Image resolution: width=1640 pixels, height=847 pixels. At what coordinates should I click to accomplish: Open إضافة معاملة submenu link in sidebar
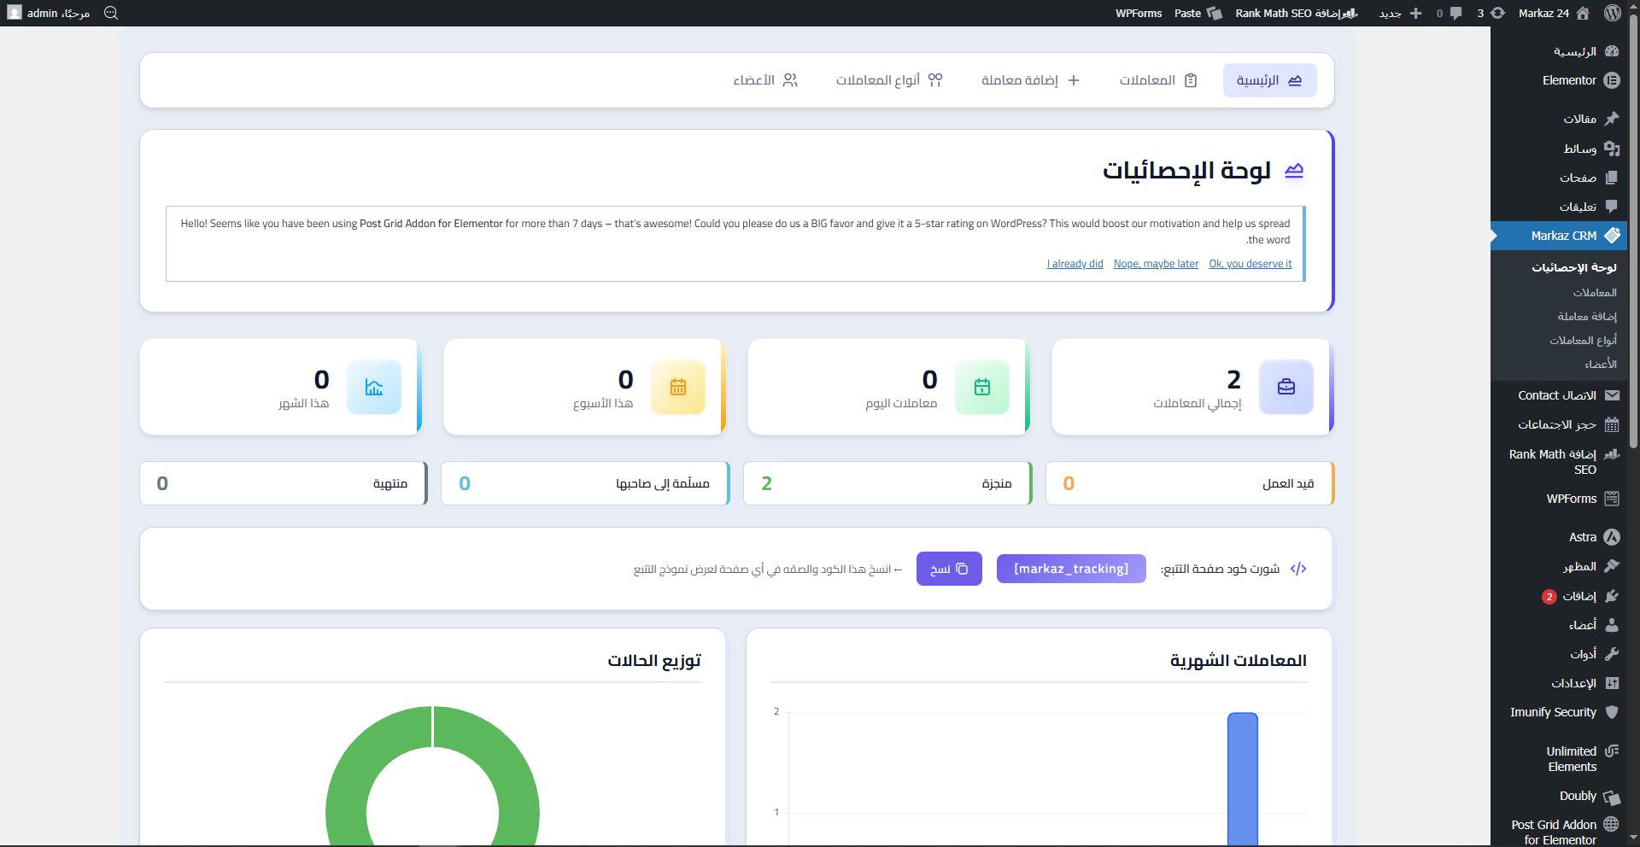click(1587, 317)
